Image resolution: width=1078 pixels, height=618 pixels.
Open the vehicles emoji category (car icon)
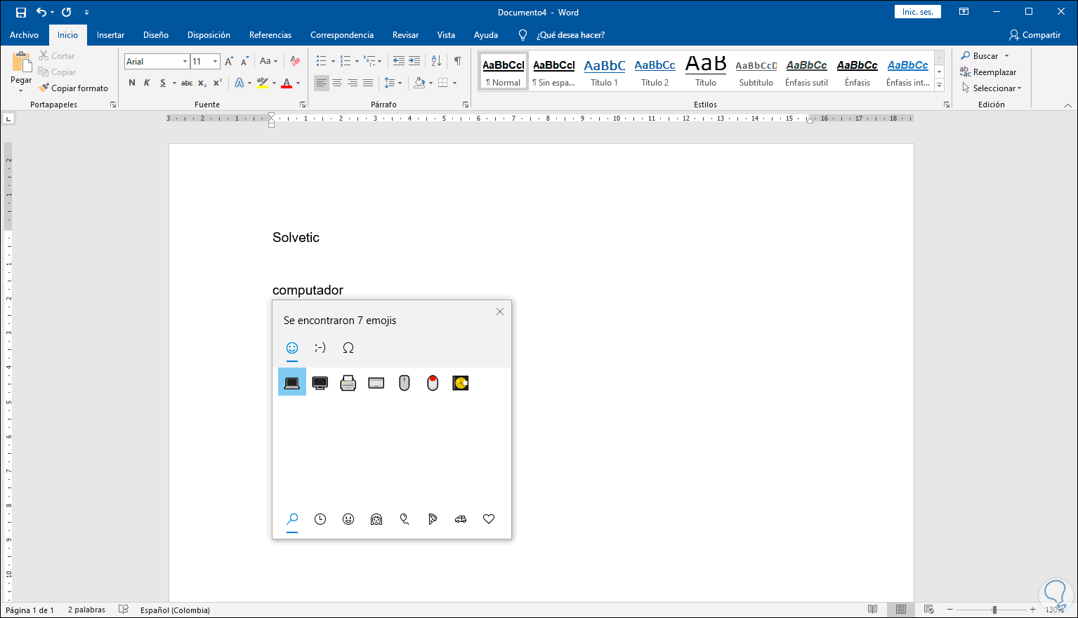(x=460, y=519)
